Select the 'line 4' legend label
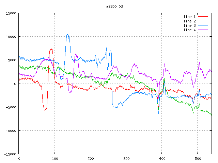The image size is (218, 163). [x=190, y=30]
